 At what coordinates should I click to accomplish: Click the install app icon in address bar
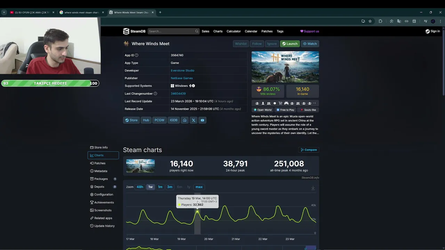[363, 21]
